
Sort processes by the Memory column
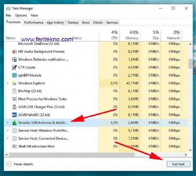click(130, 35)
